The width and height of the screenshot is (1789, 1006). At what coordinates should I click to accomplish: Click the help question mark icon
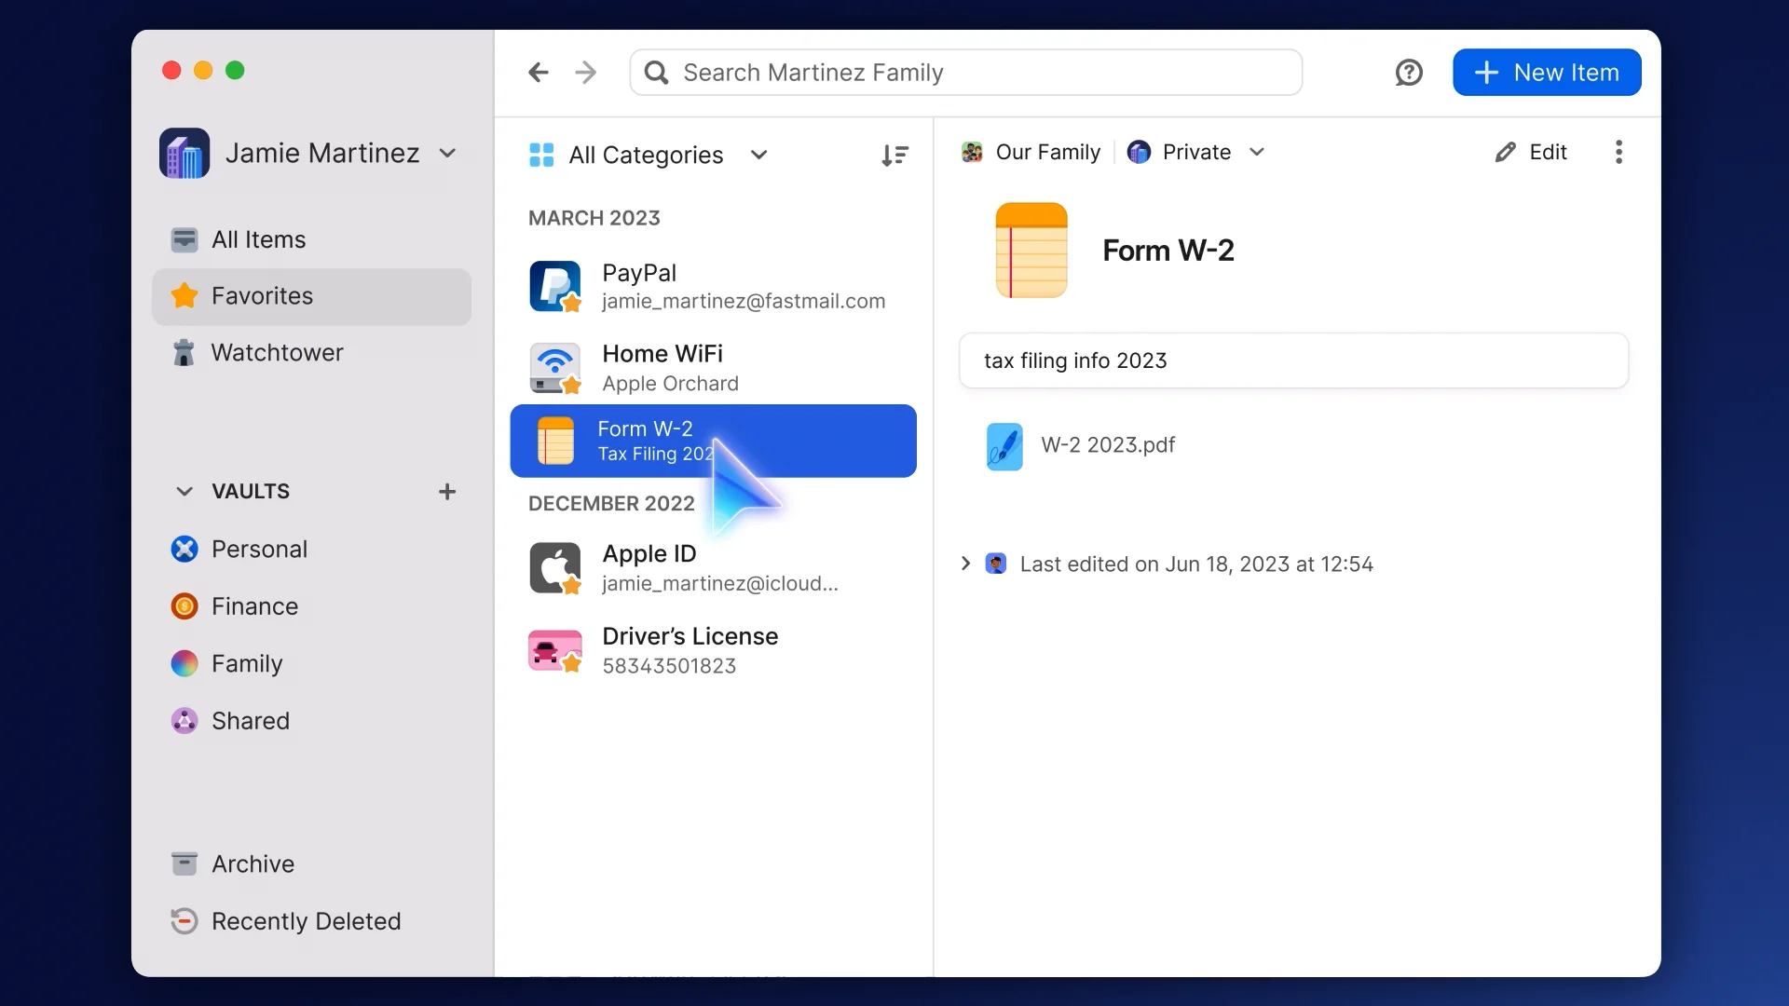coord(1408,73)
